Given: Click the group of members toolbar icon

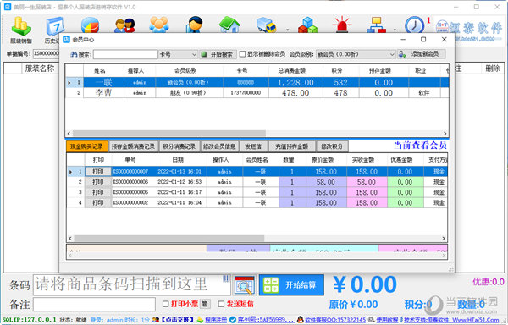Looking at the screenshot, I should (159, 25).
